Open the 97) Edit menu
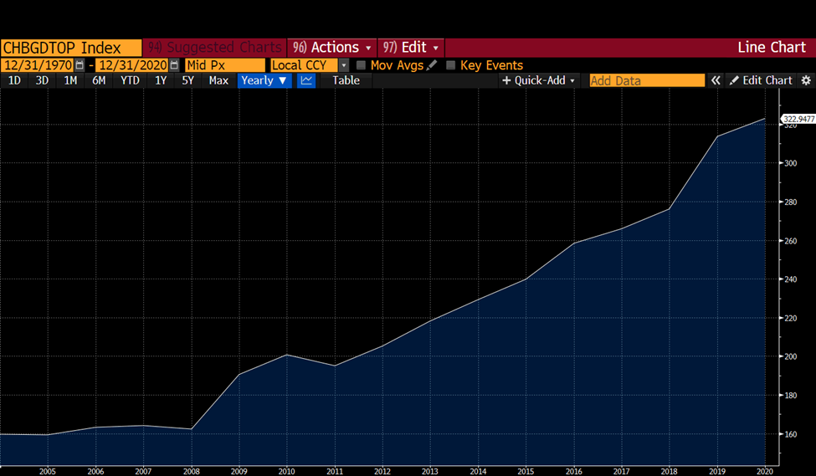This screenshot has height=476, width=816. point(411,48)
